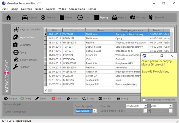Open the Administracja menu
The height and width of the screenshot is (123, 179).
coord(77,9)
